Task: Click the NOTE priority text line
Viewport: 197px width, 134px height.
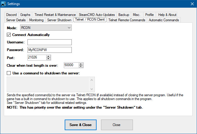Action: (75, 107)
